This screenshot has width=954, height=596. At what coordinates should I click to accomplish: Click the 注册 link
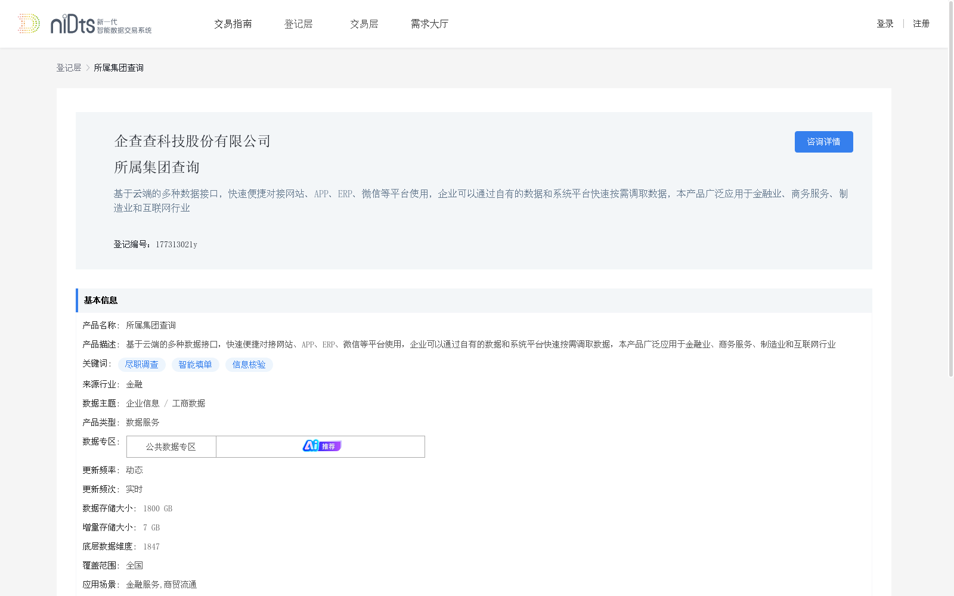tap(921, 24)
